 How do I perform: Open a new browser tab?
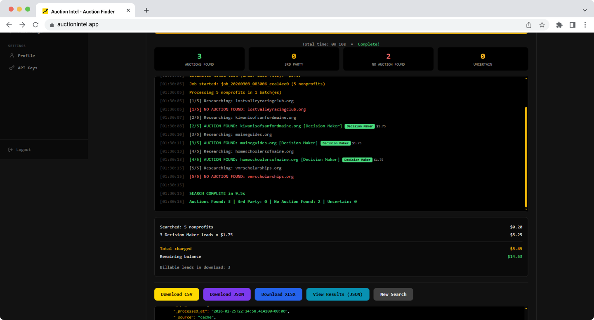(146, 10)
